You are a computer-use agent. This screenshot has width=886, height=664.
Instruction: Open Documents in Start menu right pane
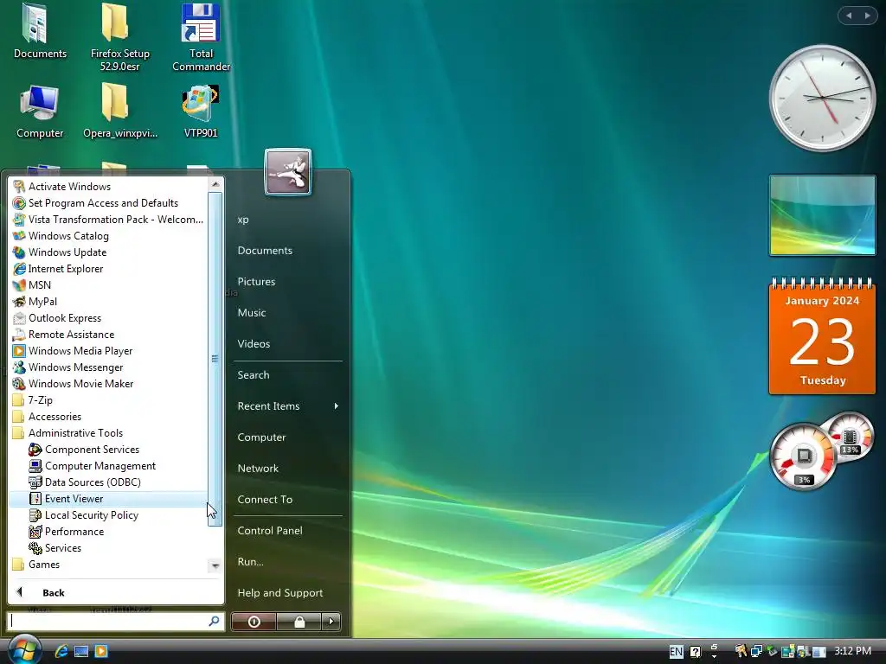click(265, 251)
